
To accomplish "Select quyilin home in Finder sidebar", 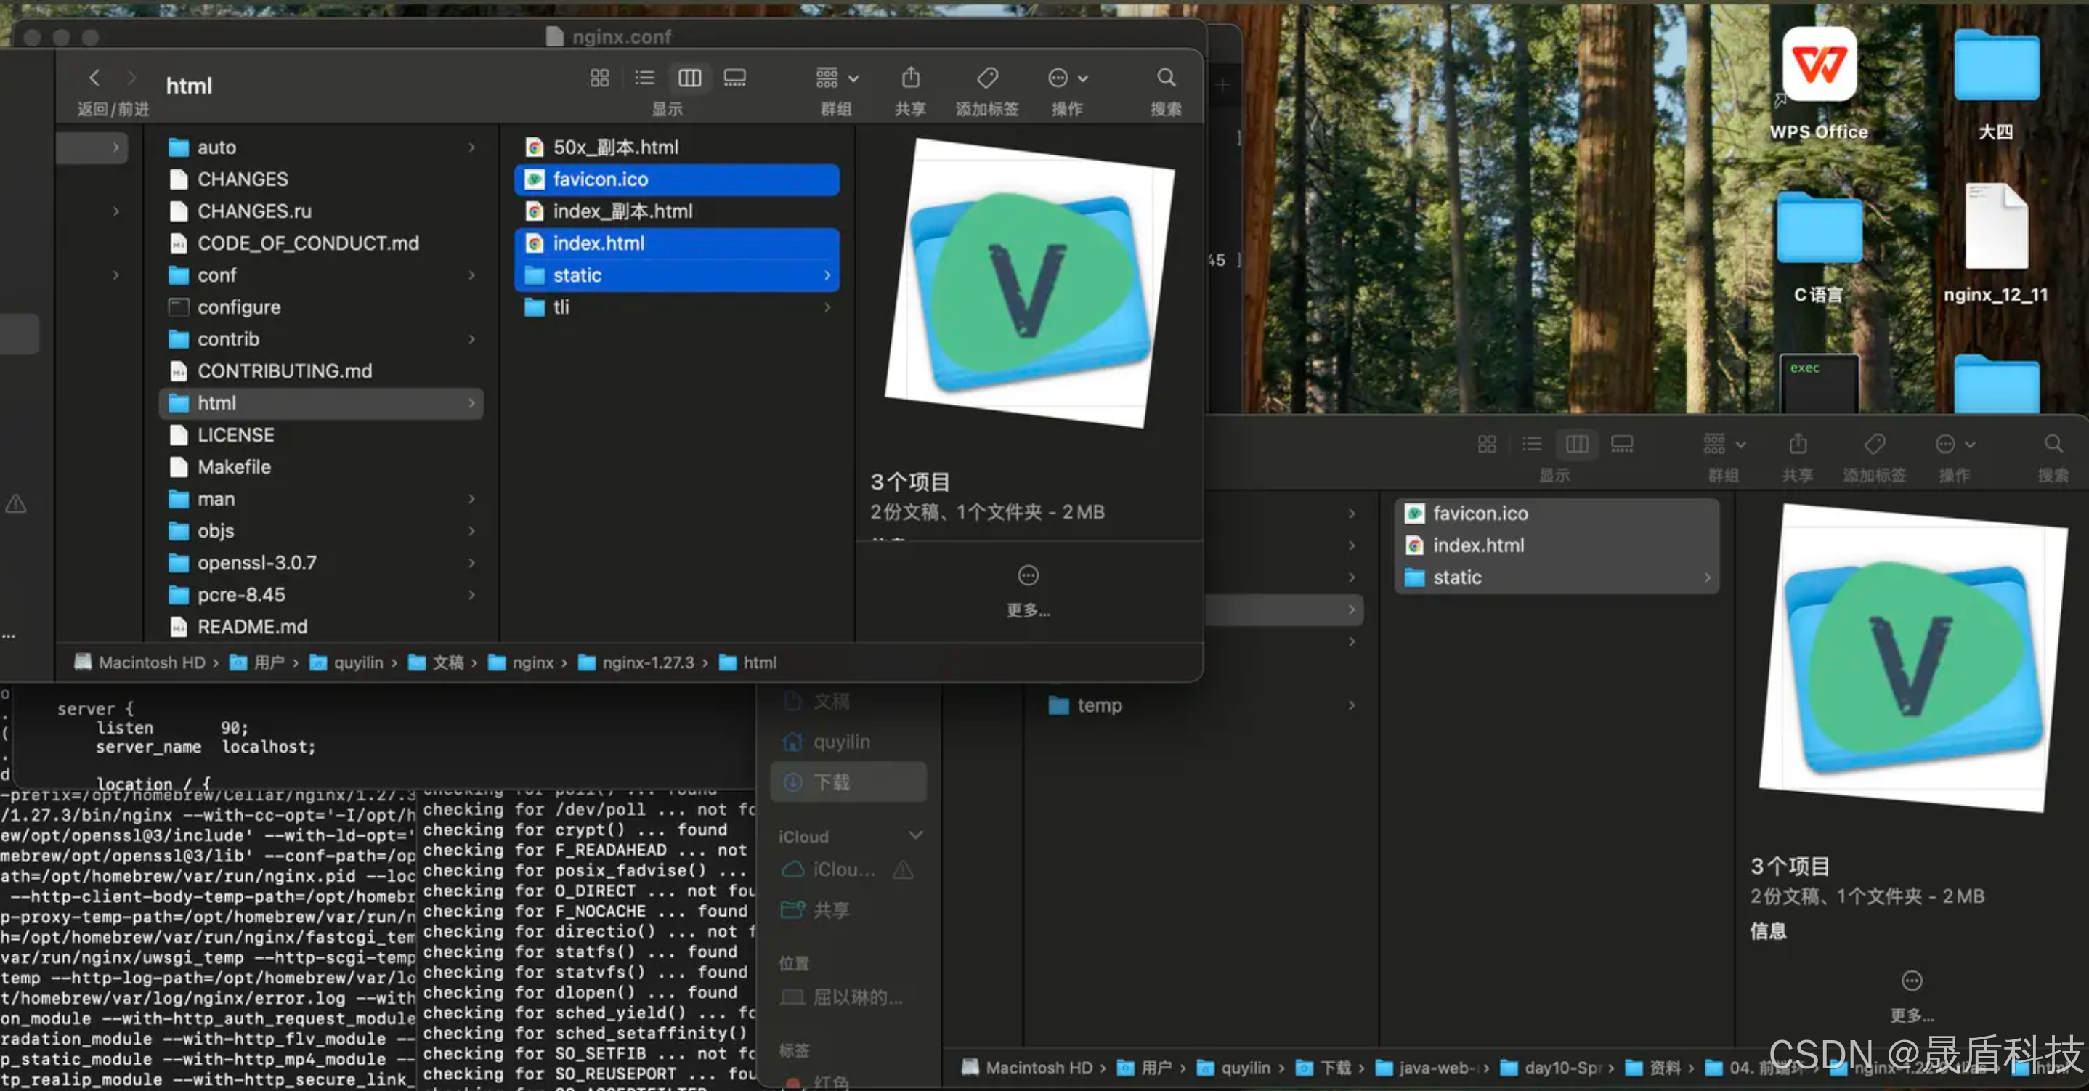I will pos(841,742).
